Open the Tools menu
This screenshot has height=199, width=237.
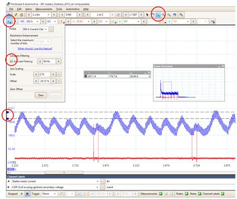tap(59, 9)
